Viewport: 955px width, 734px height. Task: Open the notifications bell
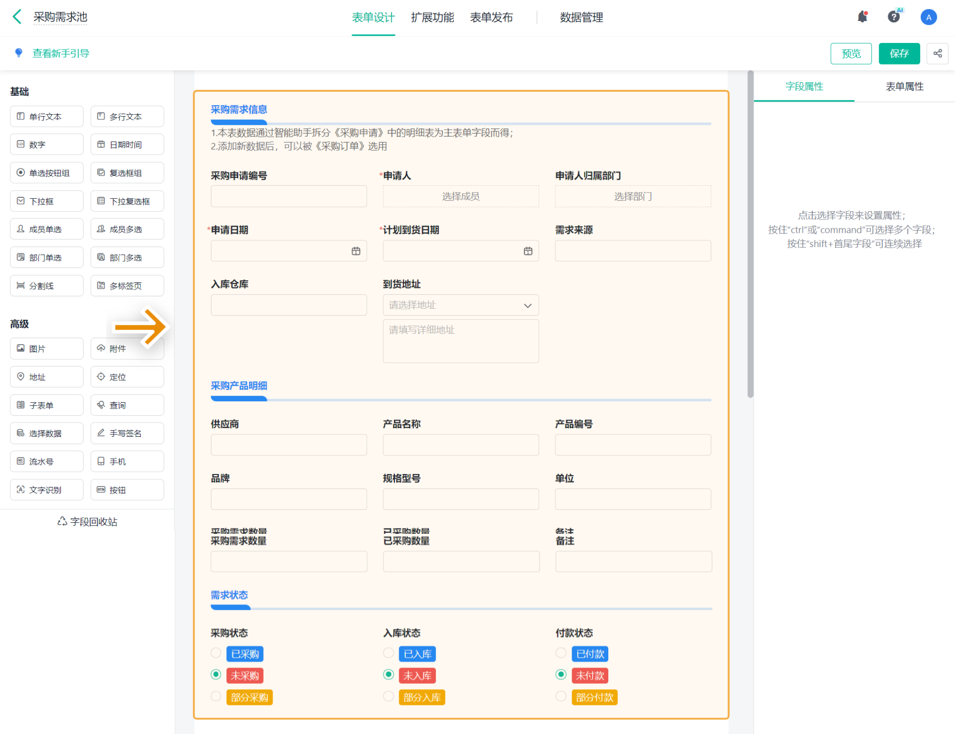pyautogui.click(x=862, y=17)
